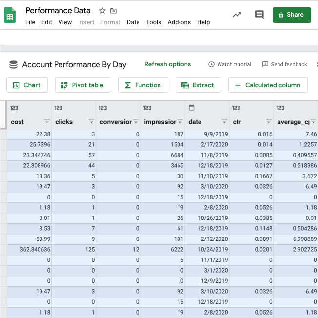Click the Calculated column button
The width and height of the screenshot is (318, 318).
(268, 85)
